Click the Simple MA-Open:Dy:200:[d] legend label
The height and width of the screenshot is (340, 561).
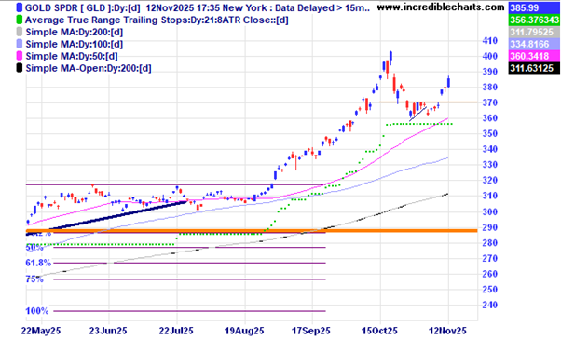pyautogui.click(x=89, y=68)
